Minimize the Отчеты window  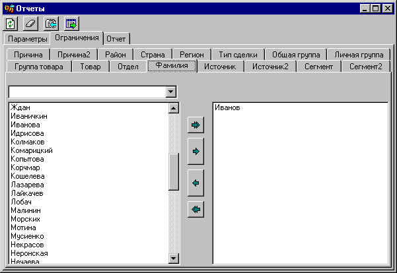pos(365,9)
